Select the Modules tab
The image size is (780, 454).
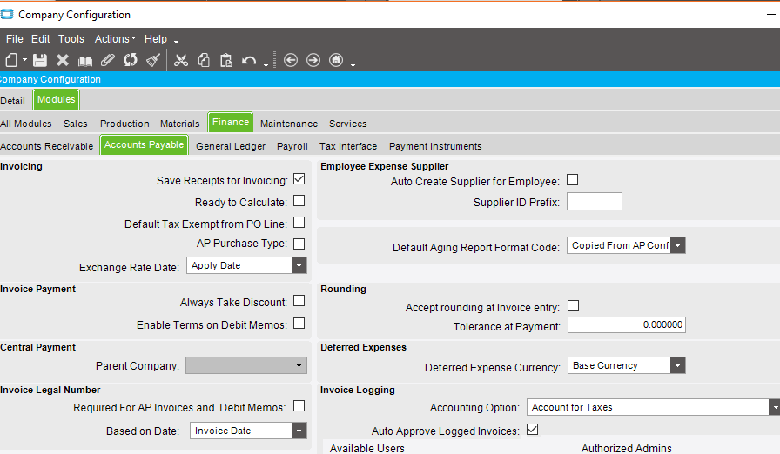[57, 99]
